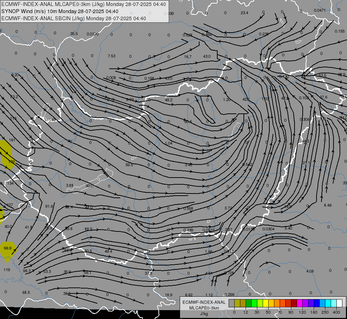Click the map value 5.40

(x=288, y=228)
